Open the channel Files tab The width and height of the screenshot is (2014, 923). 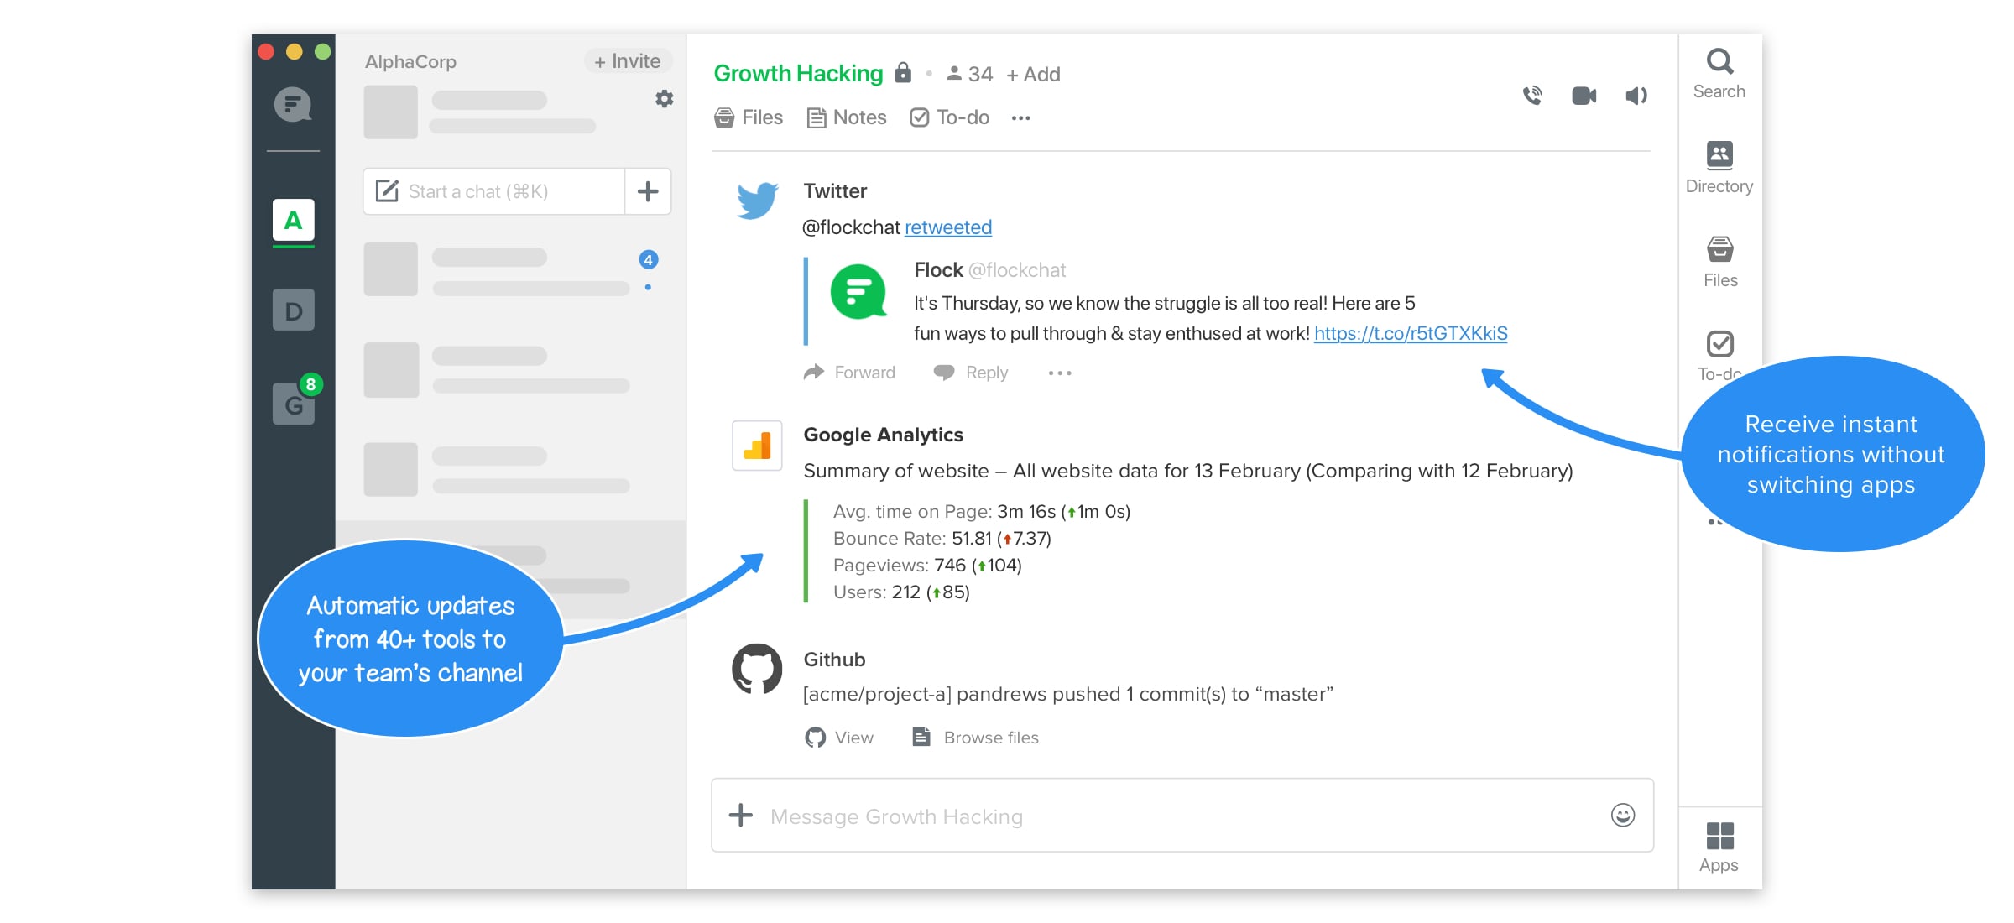pyautogui.click(x=749, y=117)
